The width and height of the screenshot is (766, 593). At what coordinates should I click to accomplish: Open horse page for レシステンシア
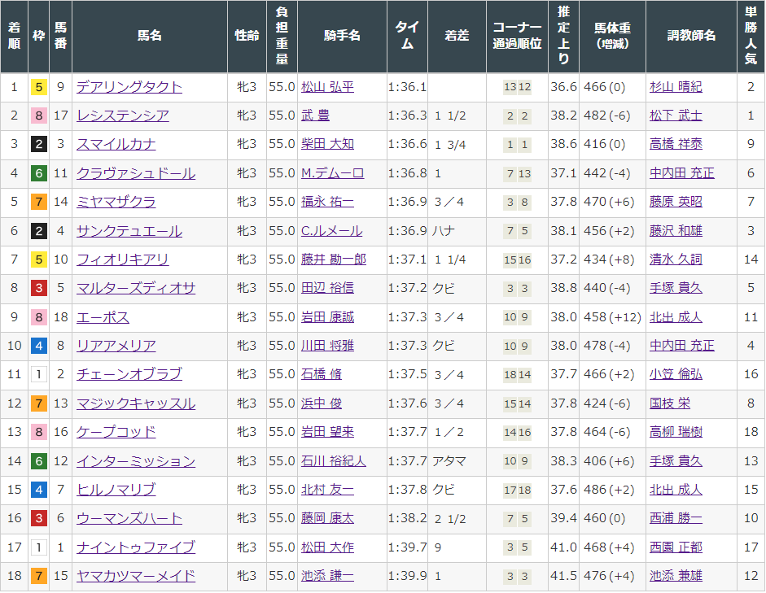[123, 116]
